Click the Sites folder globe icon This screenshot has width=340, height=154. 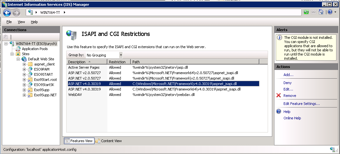click(18, 54)
